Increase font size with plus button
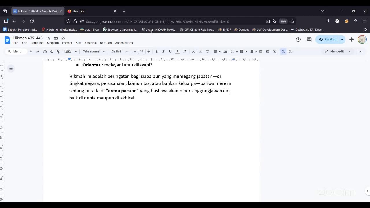This screenshot has width=370, height=208. [x=149, y=51]
